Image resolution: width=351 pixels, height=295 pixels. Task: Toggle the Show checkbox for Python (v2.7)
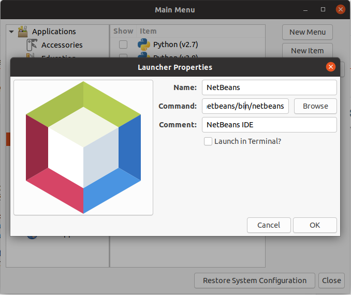click(x=123, y=45)
